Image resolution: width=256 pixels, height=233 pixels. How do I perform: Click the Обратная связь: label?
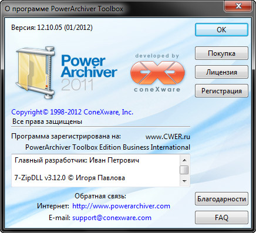[100, 196]
